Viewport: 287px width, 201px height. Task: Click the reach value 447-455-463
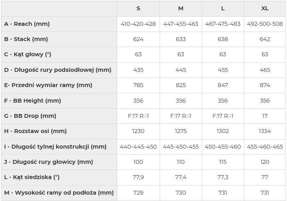[180, 24]
